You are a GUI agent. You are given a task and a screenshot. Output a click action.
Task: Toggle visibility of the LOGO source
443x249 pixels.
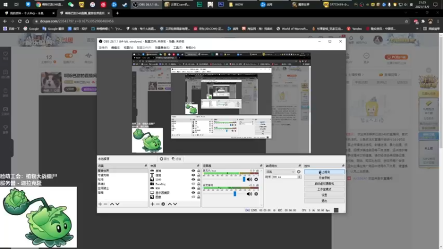(193, 179)
